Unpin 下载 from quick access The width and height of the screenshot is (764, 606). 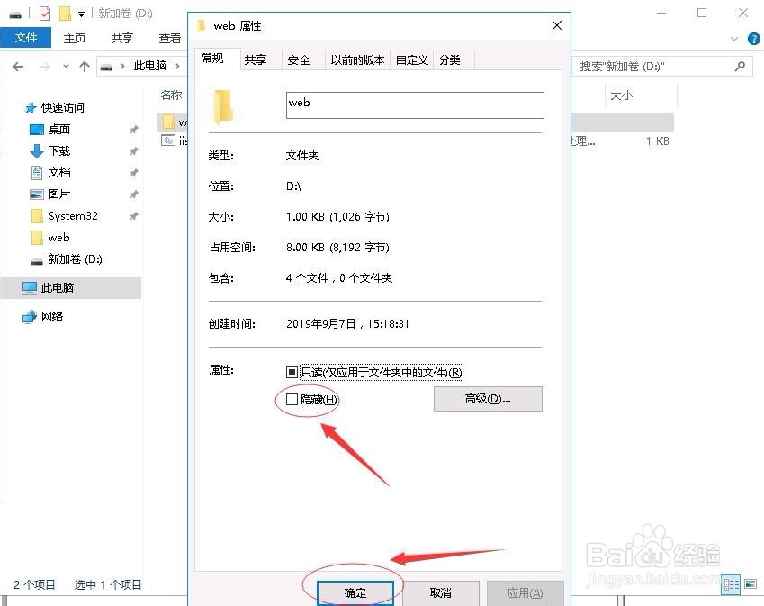(133, 151)
